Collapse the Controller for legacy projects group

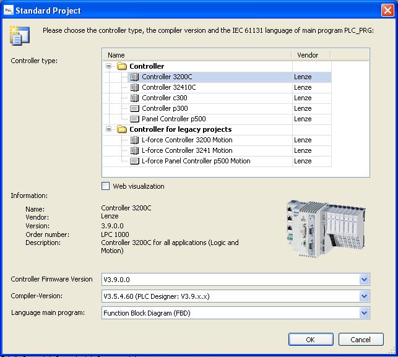pos(109,129)
